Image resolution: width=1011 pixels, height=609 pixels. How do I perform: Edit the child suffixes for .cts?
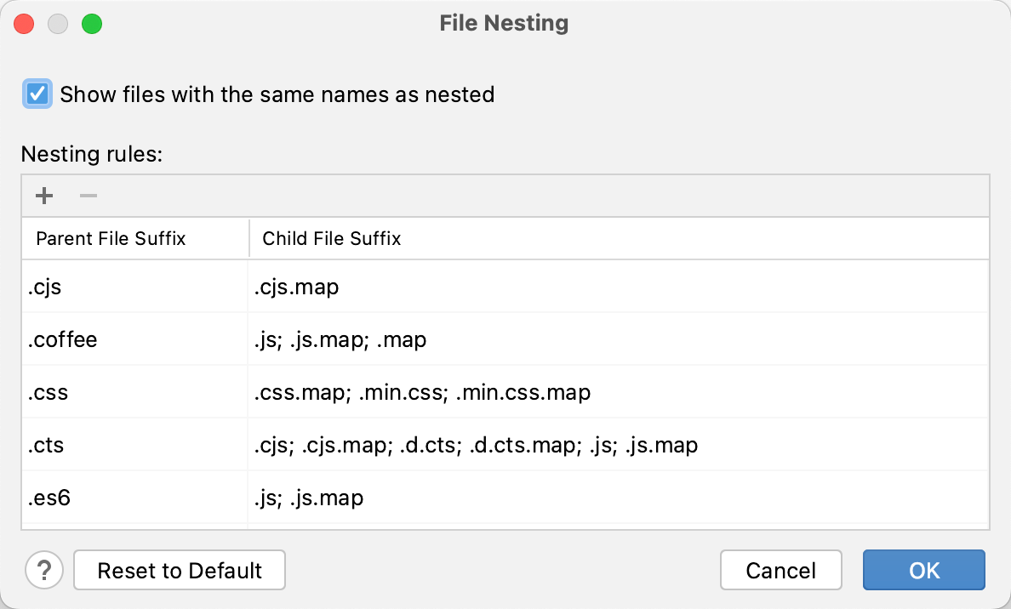click(x=475, y=444)
